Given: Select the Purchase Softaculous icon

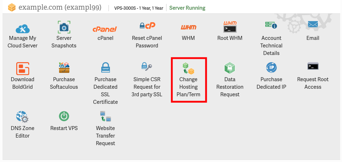Looking at the screenshot, I should click(64, 68).
